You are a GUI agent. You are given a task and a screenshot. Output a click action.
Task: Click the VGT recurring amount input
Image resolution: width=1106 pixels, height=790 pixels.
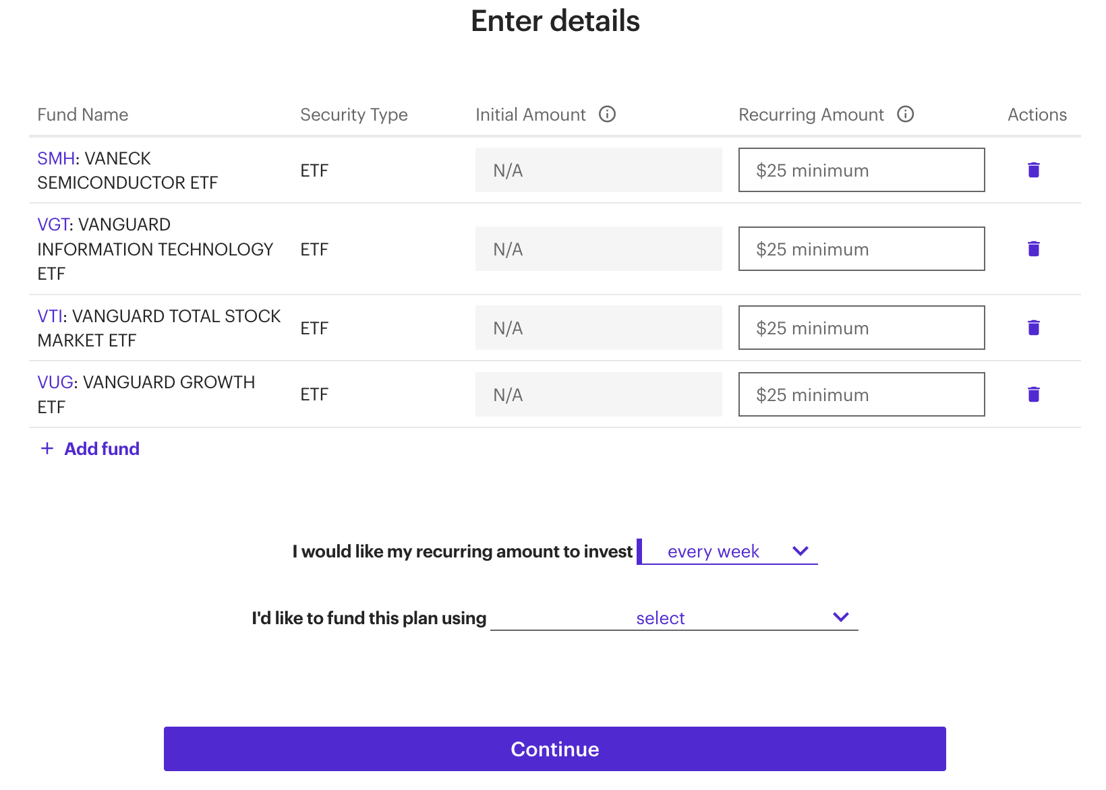861,249
